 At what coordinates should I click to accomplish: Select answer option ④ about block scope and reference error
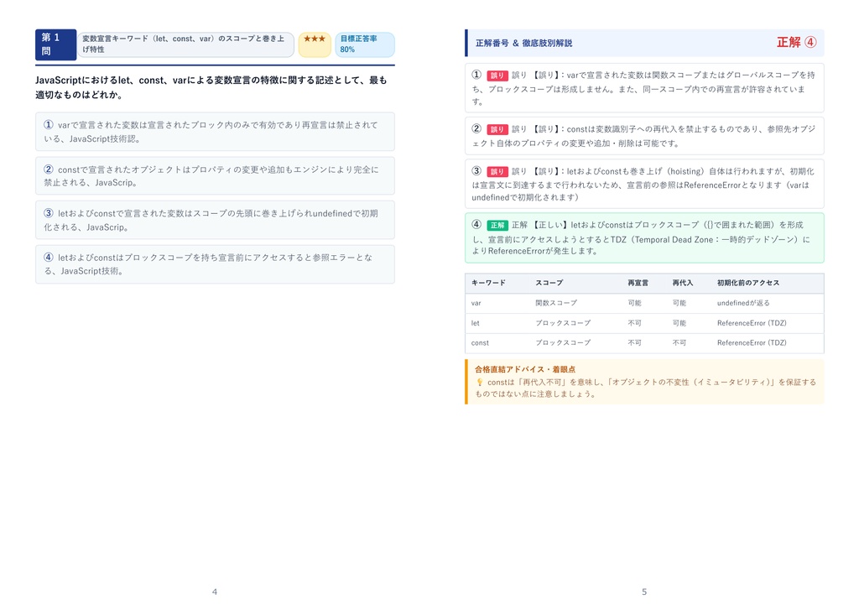click(x=215, y=264)
